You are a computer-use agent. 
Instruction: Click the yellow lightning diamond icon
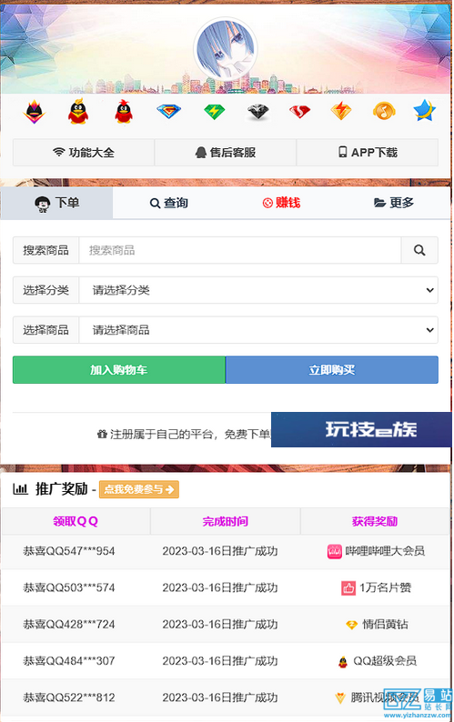pos(341,111)
